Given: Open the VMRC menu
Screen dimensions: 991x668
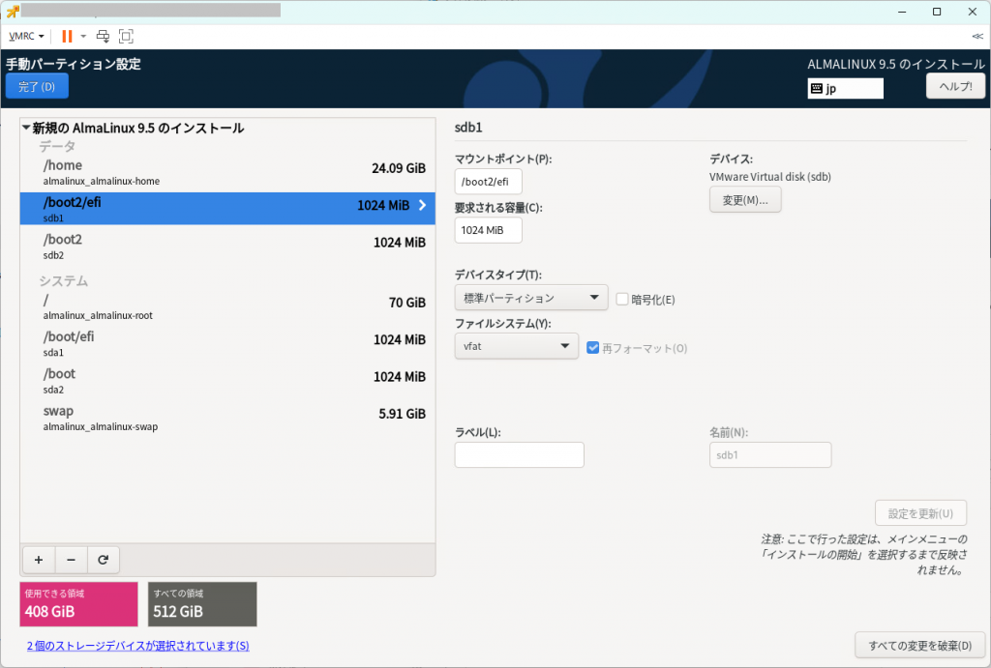Looking at the screenshot, I should click(26, 36).
